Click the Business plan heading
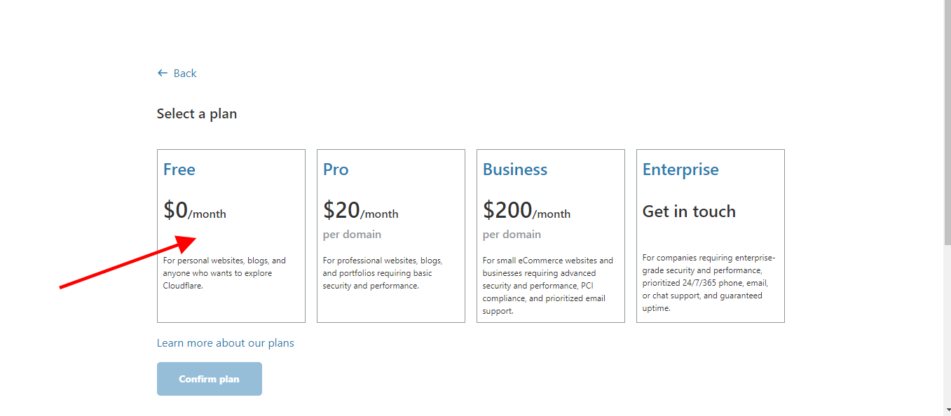Viewport: 951px width, 416px height. point(514,169)
